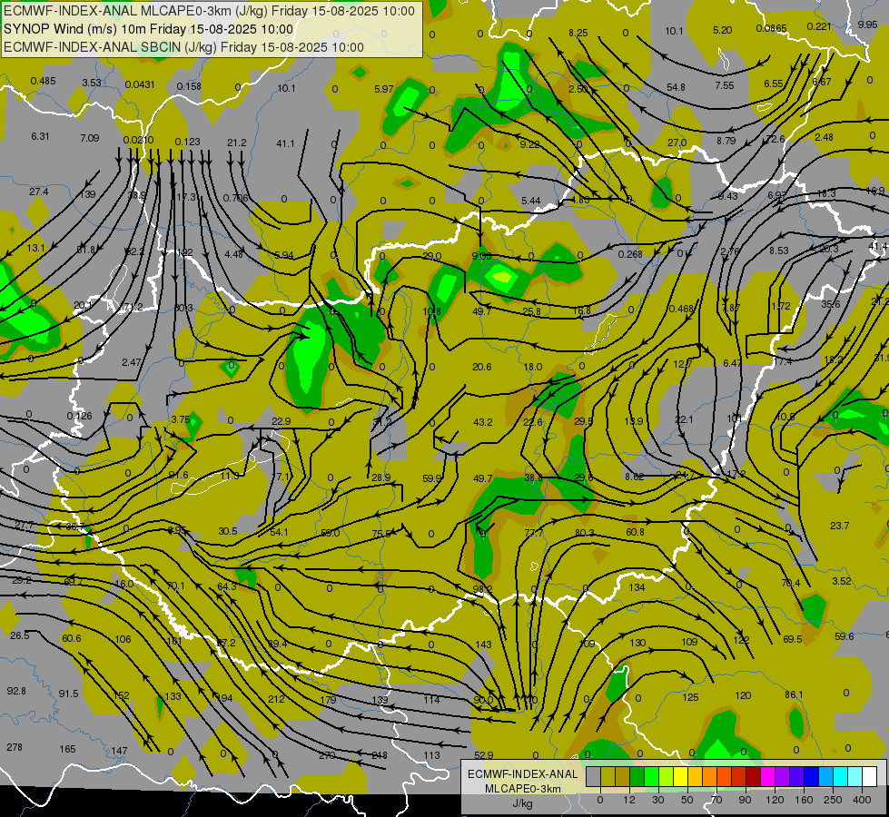Click the MLCAPE0-3km title line at top

(x=209, y=11)
